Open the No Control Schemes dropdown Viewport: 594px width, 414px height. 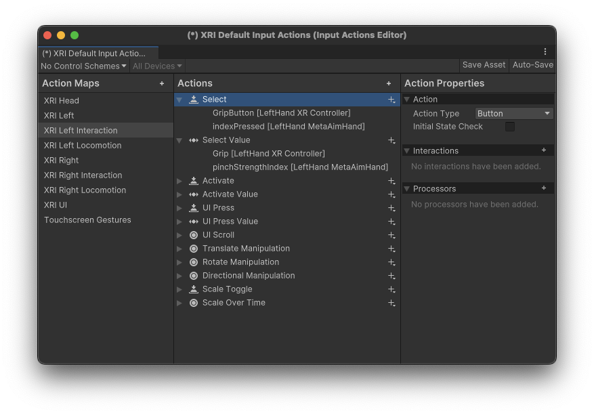(x=83, y=66)
